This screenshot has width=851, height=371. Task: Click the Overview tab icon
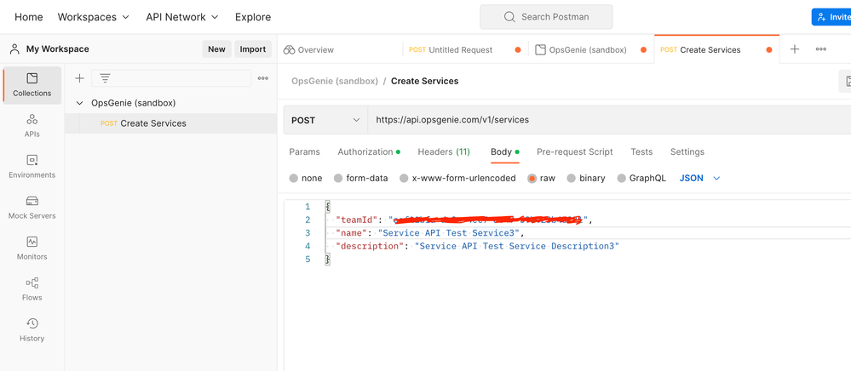coord(289,50)
